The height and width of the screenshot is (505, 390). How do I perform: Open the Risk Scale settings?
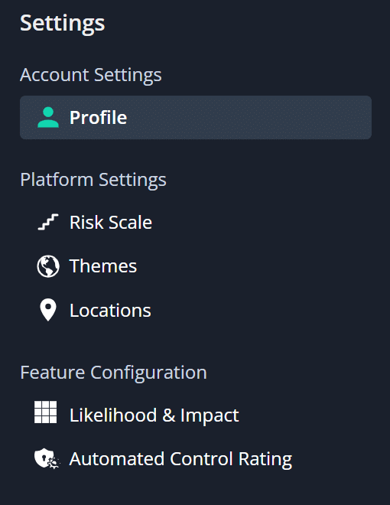click(x=111, y=222)
